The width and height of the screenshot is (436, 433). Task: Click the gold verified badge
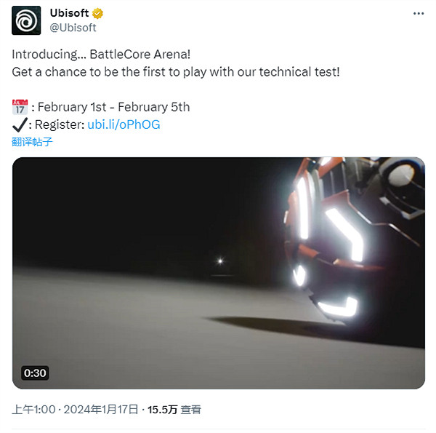(x=97, y=13)
